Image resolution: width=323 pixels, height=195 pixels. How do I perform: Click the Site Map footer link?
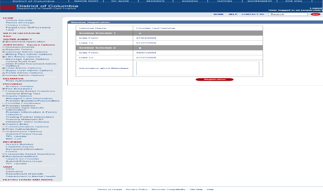click(196, 189)
